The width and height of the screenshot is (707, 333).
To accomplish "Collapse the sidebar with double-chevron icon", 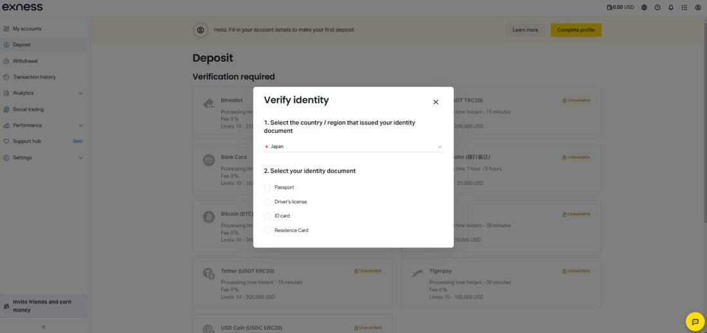I will click(44, 327).
